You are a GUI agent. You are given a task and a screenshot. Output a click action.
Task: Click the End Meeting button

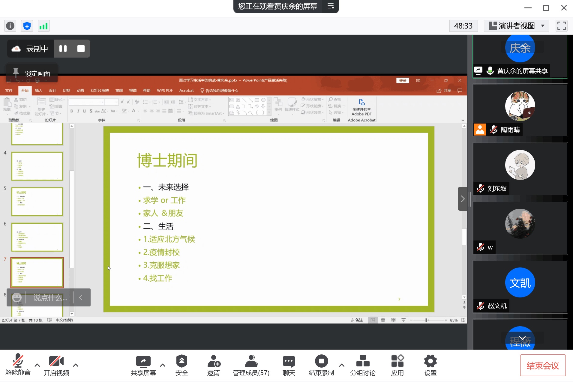(x=543, y=366)
